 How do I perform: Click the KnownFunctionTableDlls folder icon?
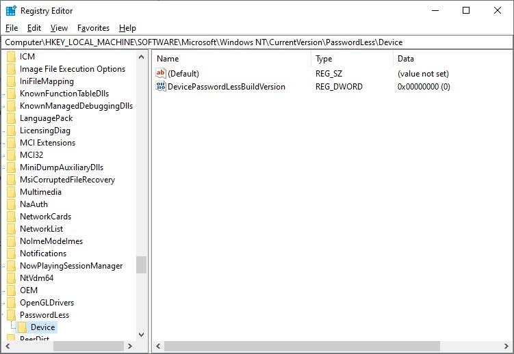pos(12,94)
